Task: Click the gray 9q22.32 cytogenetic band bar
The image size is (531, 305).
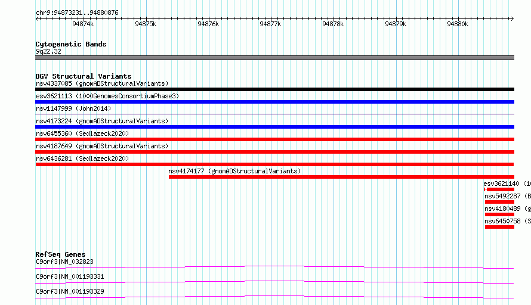Action: 274,58
